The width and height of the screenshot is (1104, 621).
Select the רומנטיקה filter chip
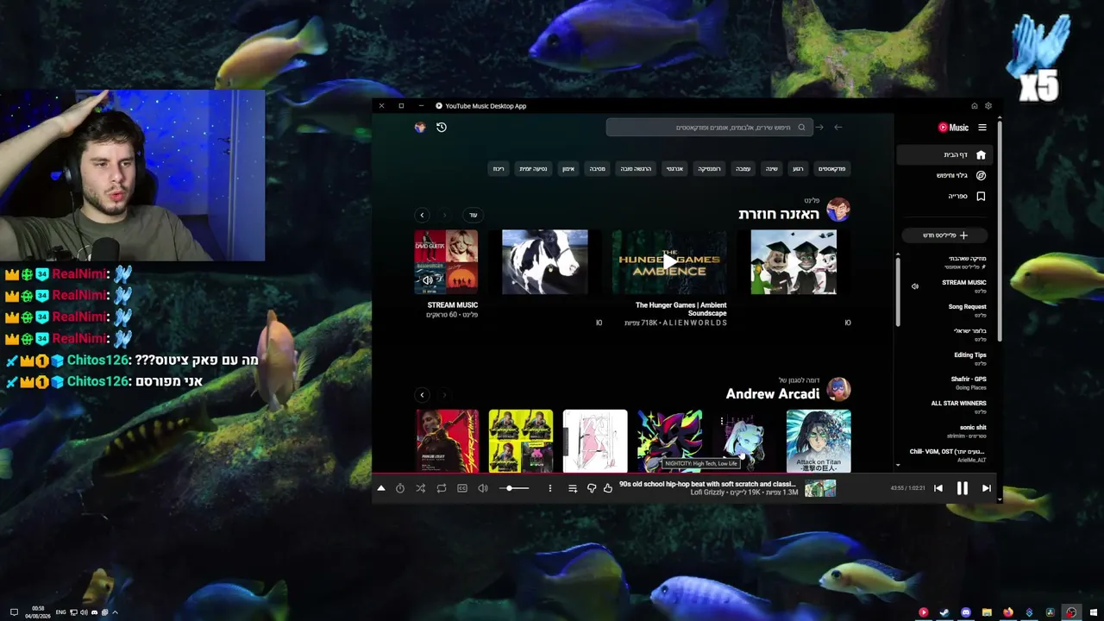[x=709, y=169]
